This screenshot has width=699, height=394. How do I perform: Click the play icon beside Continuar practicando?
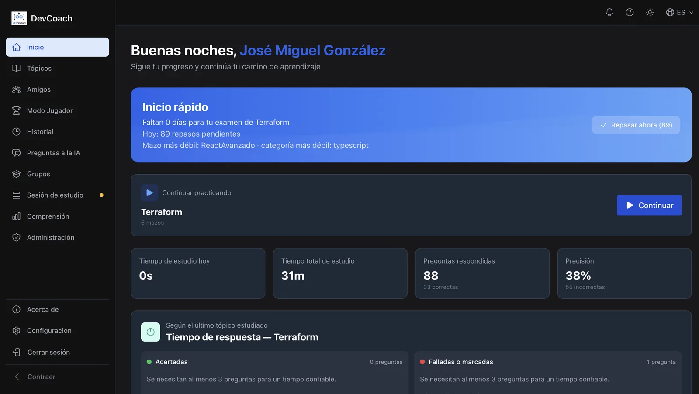pyautogui.click(x=149, y=192)
